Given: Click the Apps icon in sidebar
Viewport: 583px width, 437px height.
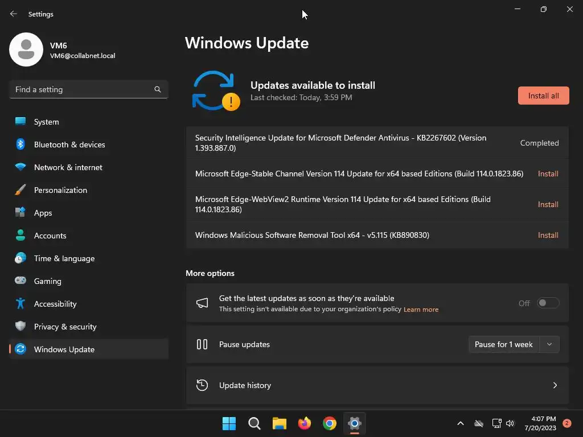Looking at the screenshot, I should 20,213.
